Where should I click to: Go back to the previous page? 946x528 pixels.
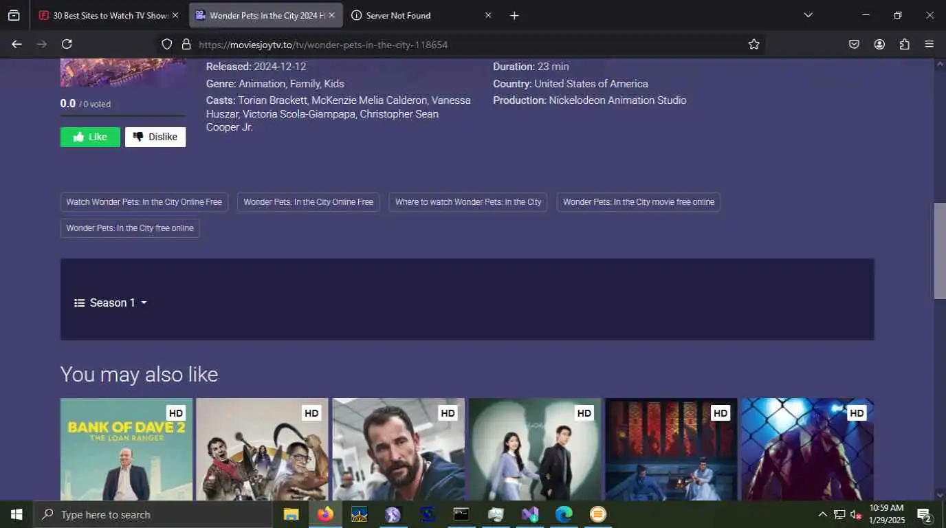(16, 44)
